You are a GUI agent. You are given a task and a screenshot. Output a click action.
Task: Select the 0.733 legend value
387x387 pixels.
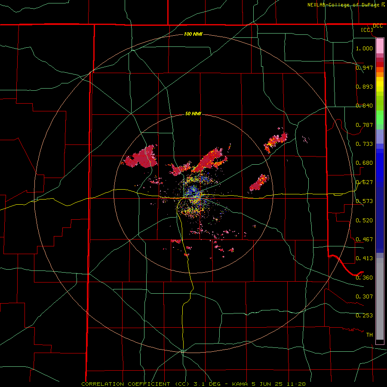coord(364,144)
